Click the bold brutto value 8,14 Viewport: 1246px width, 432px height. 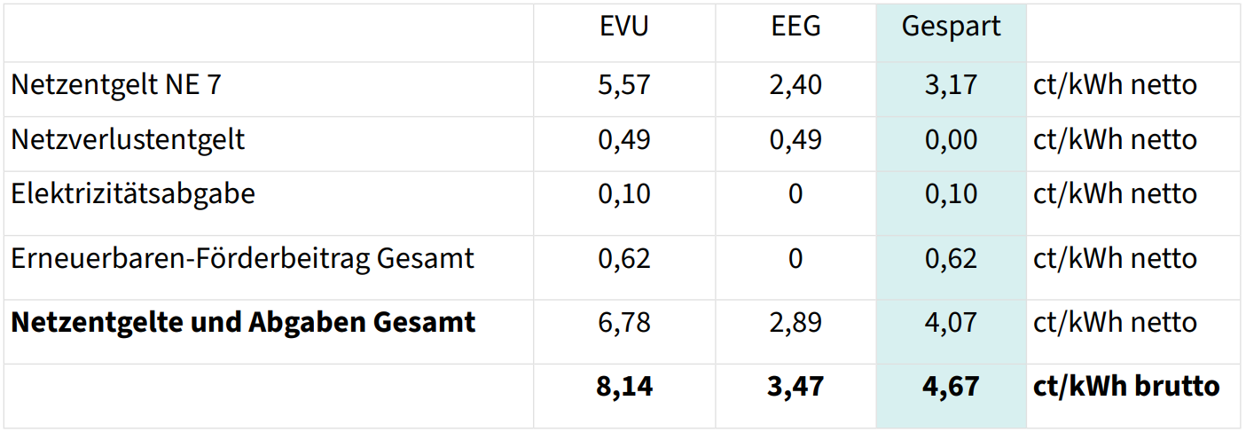[624, 387]
